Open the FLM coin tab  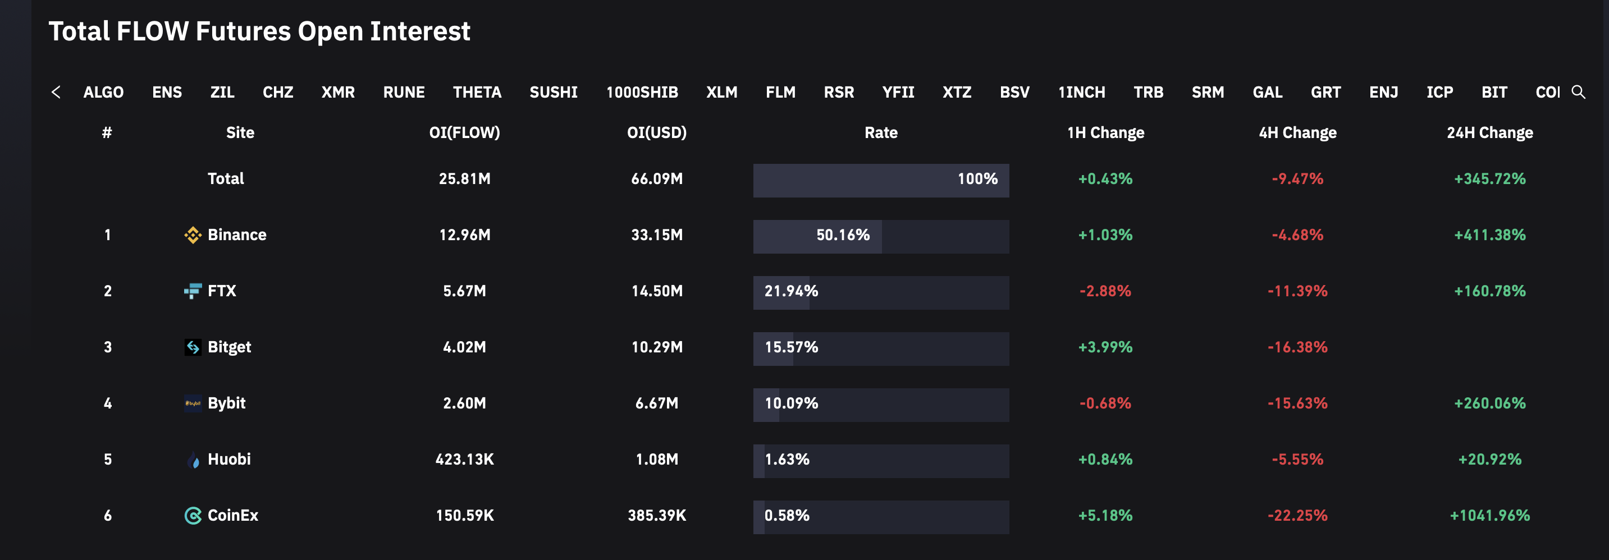(x=780, y=93)
